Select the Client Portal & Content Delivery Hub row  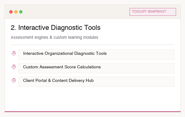click(x=97, y=82)
